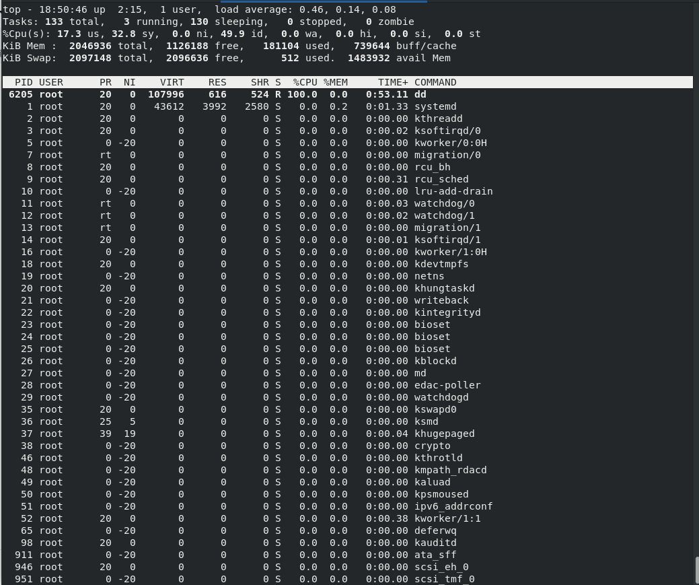This screenshot has height=585, width=699.
Task: Click the kmpath_rdacd process name
Action: pos(450,470)
